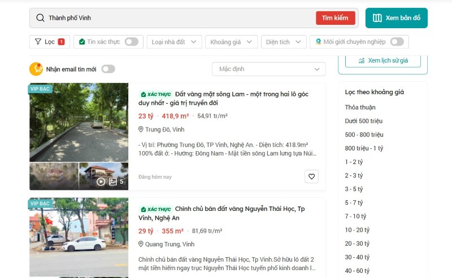
Task: Open white car street photo of second listing
Action: [79, 237]
